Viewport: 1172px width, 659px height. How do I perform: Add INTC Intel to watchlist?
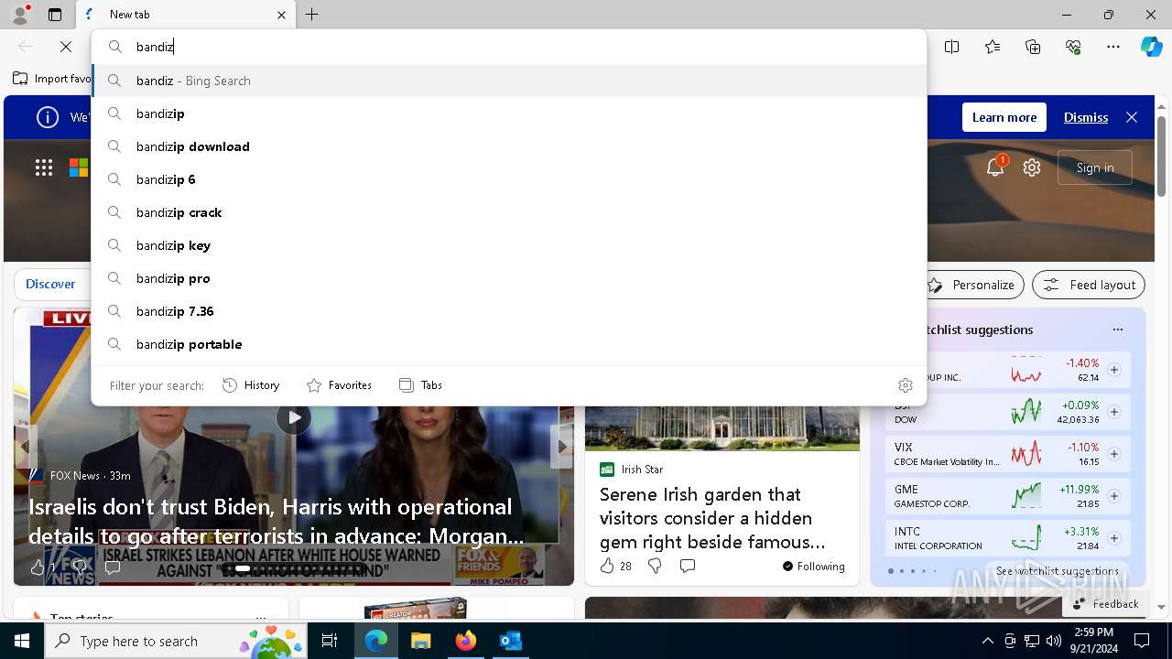[1114, 538]
